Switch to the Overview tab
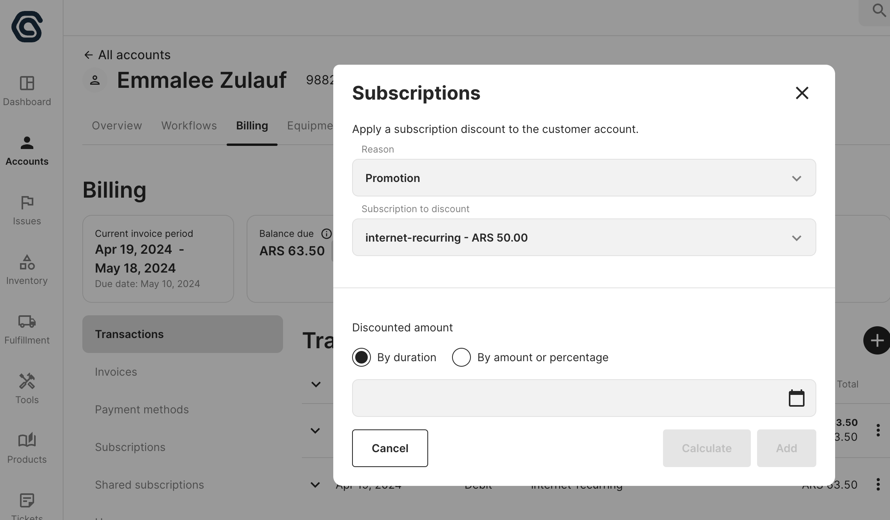Screen dimensions: 890x520 117,125
